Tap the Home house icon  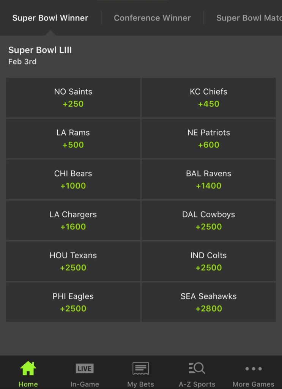click(28, 368)
